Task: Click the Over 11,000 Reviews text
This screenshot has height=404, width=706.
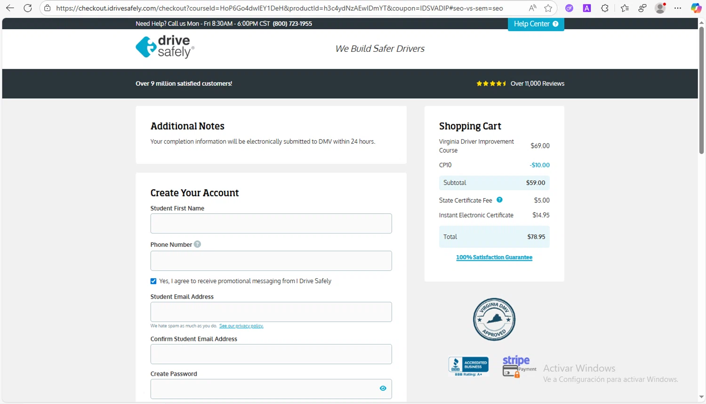Action: click(538, 83)
